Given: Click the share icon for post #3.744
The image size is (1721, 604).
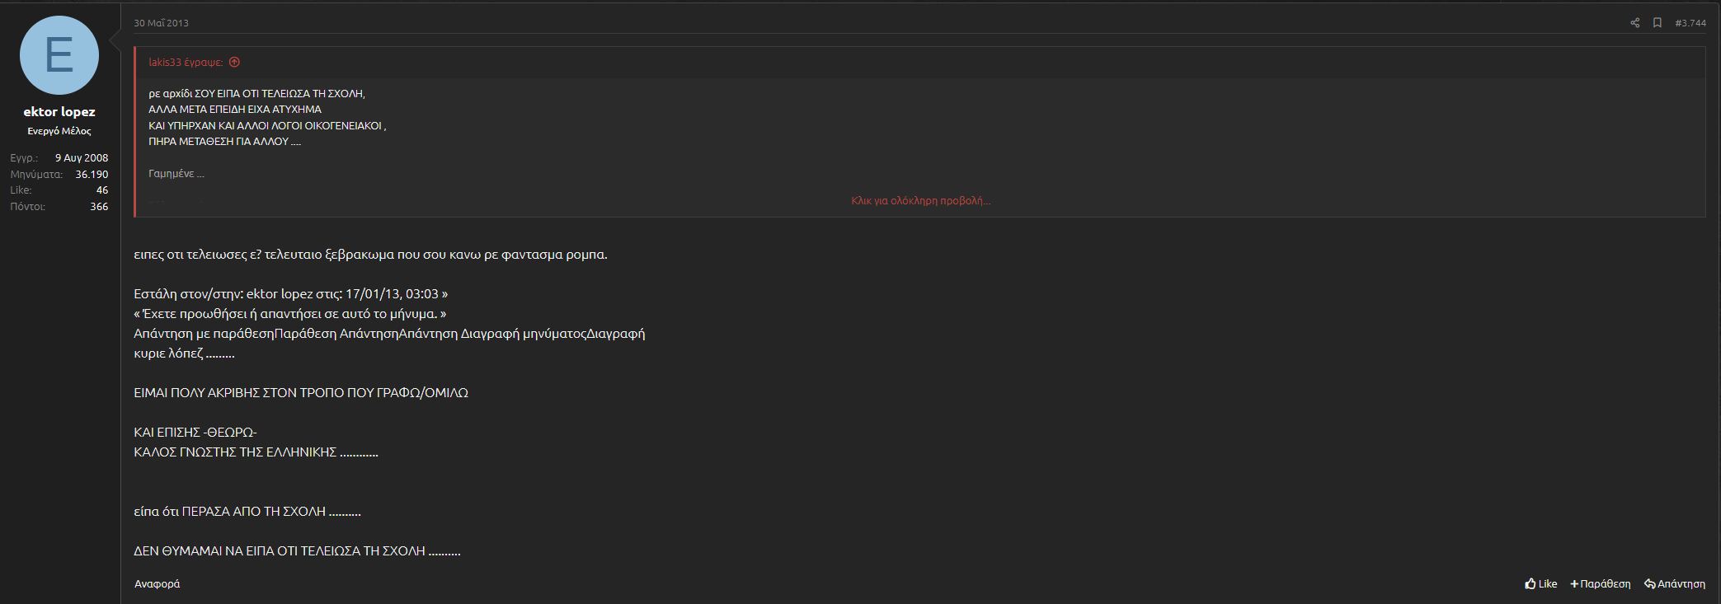Looking at the screenshot, I should click(1634, 23).
